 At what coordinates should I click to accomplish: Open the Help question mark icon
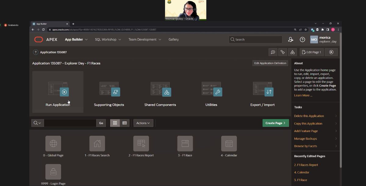pyautogui.click(x=302, y=40)
